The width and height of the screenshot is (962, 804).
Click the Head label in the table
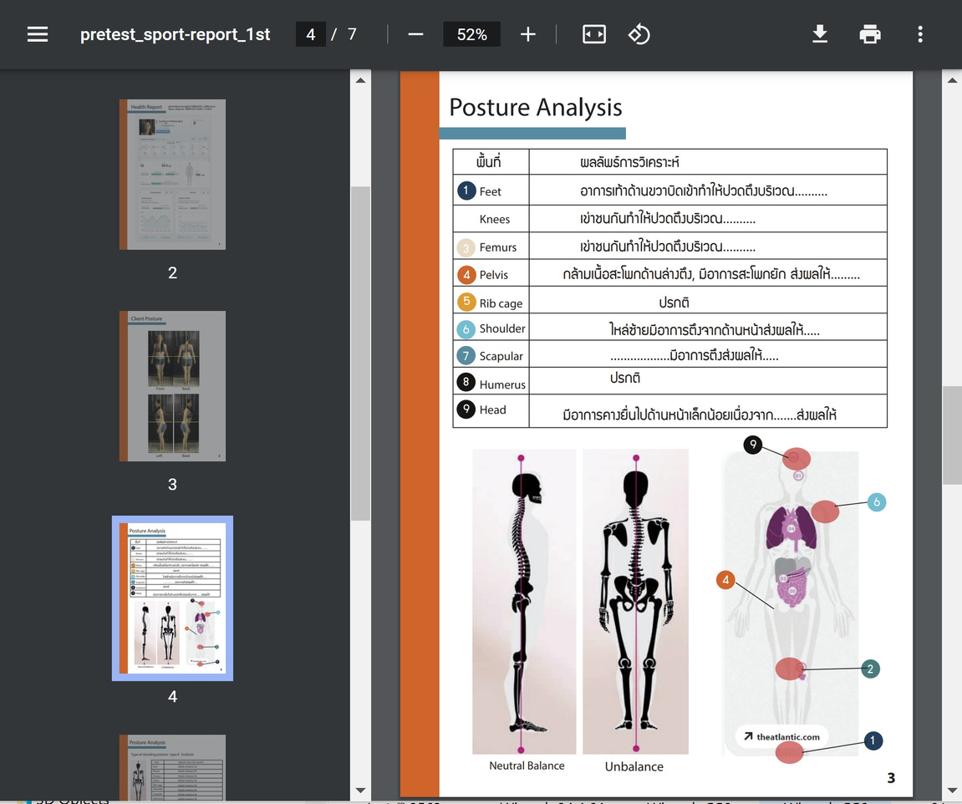pyautogui.click(x=492, y=410)
